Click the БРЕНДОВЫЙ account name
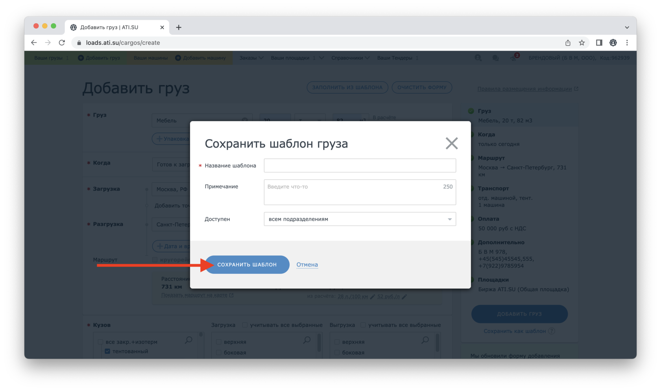Screen dimensions: 661x391 click(x=562, y=58)
